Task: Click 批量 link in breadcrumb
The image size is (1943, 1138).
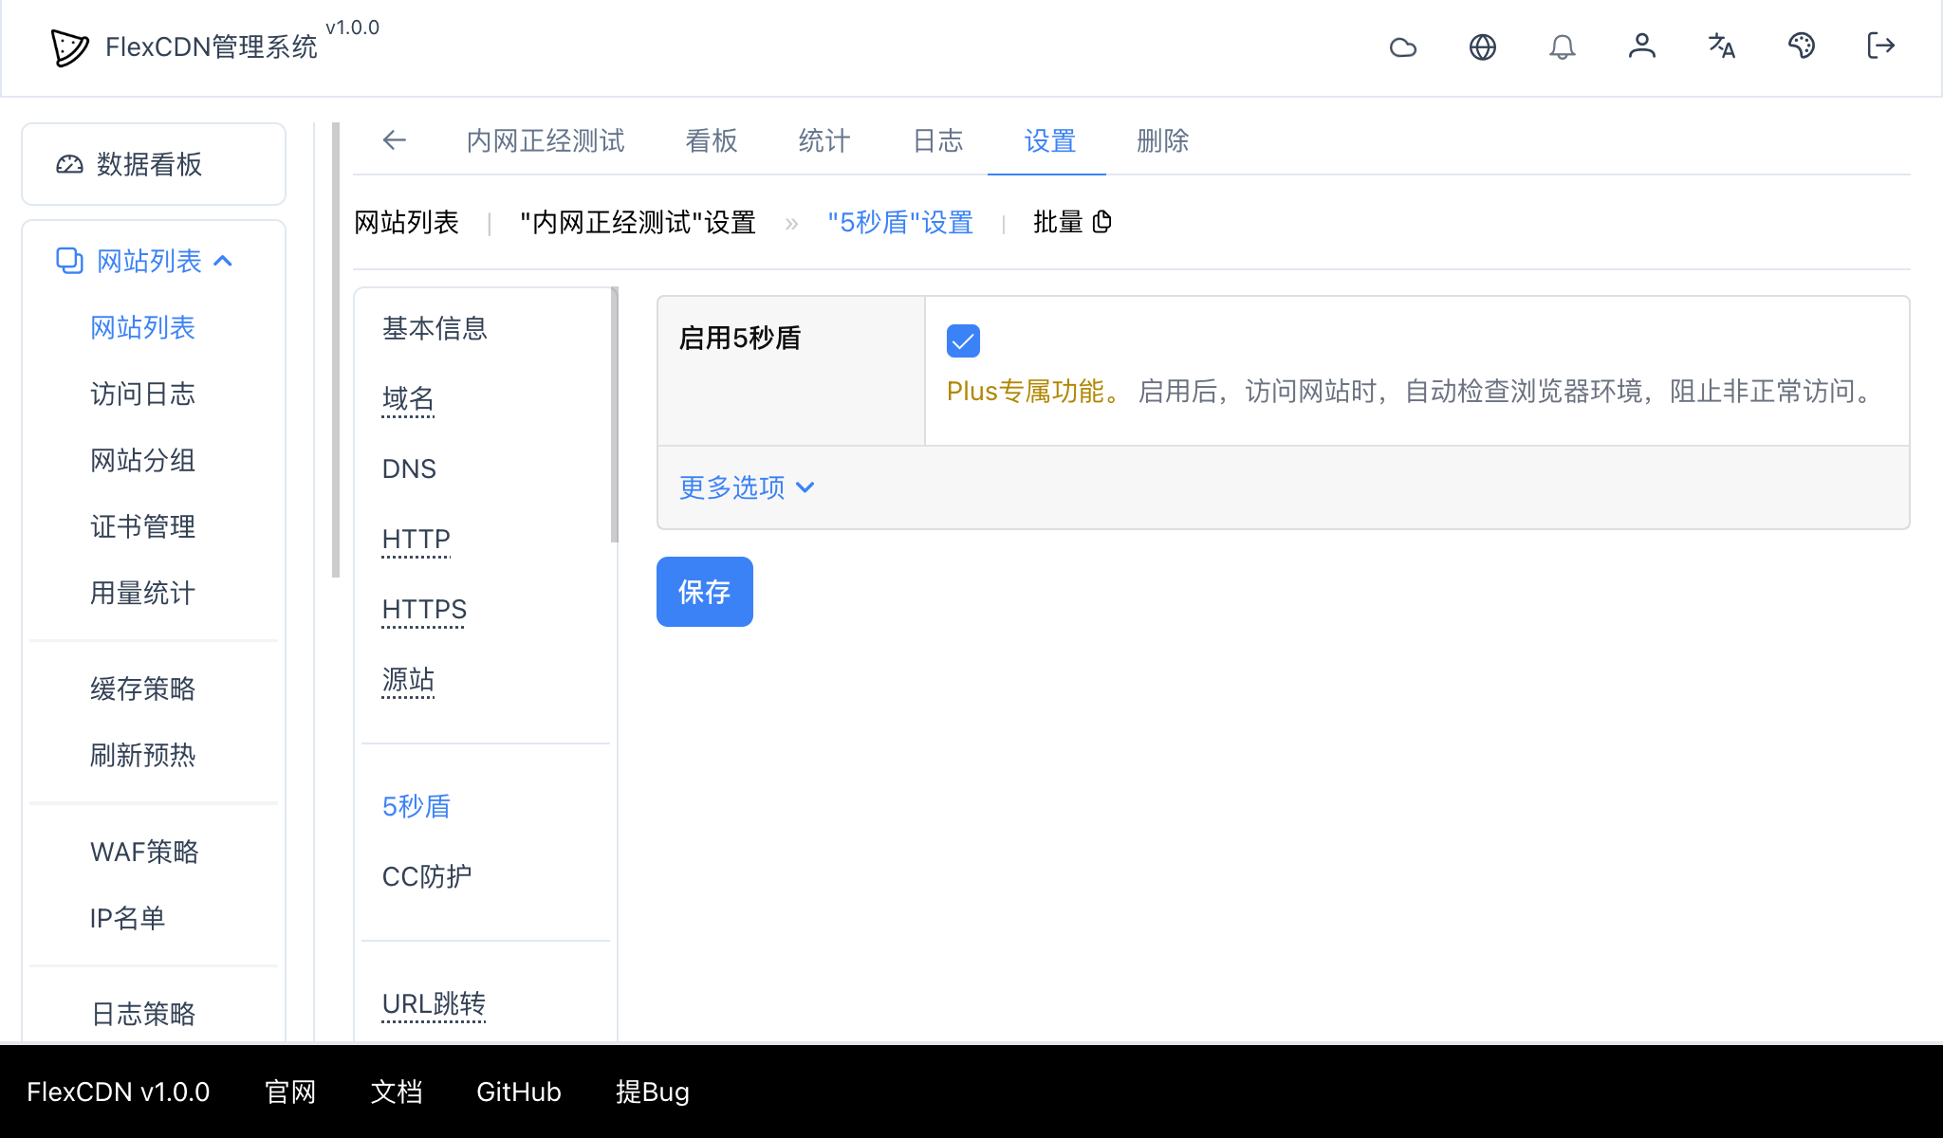Action: 1058,222
